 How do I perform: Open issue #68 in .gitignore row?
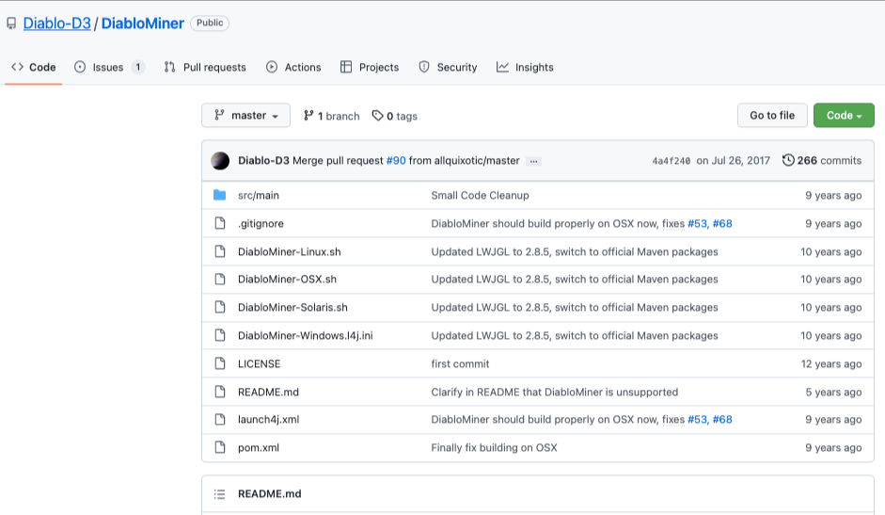(722, 224)
